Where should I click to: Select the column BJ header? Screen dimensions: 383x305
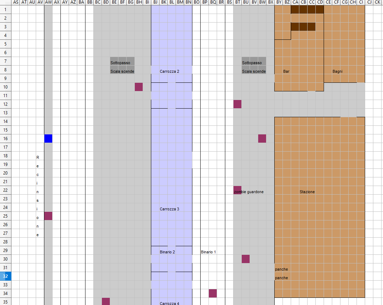click(155, 3)
